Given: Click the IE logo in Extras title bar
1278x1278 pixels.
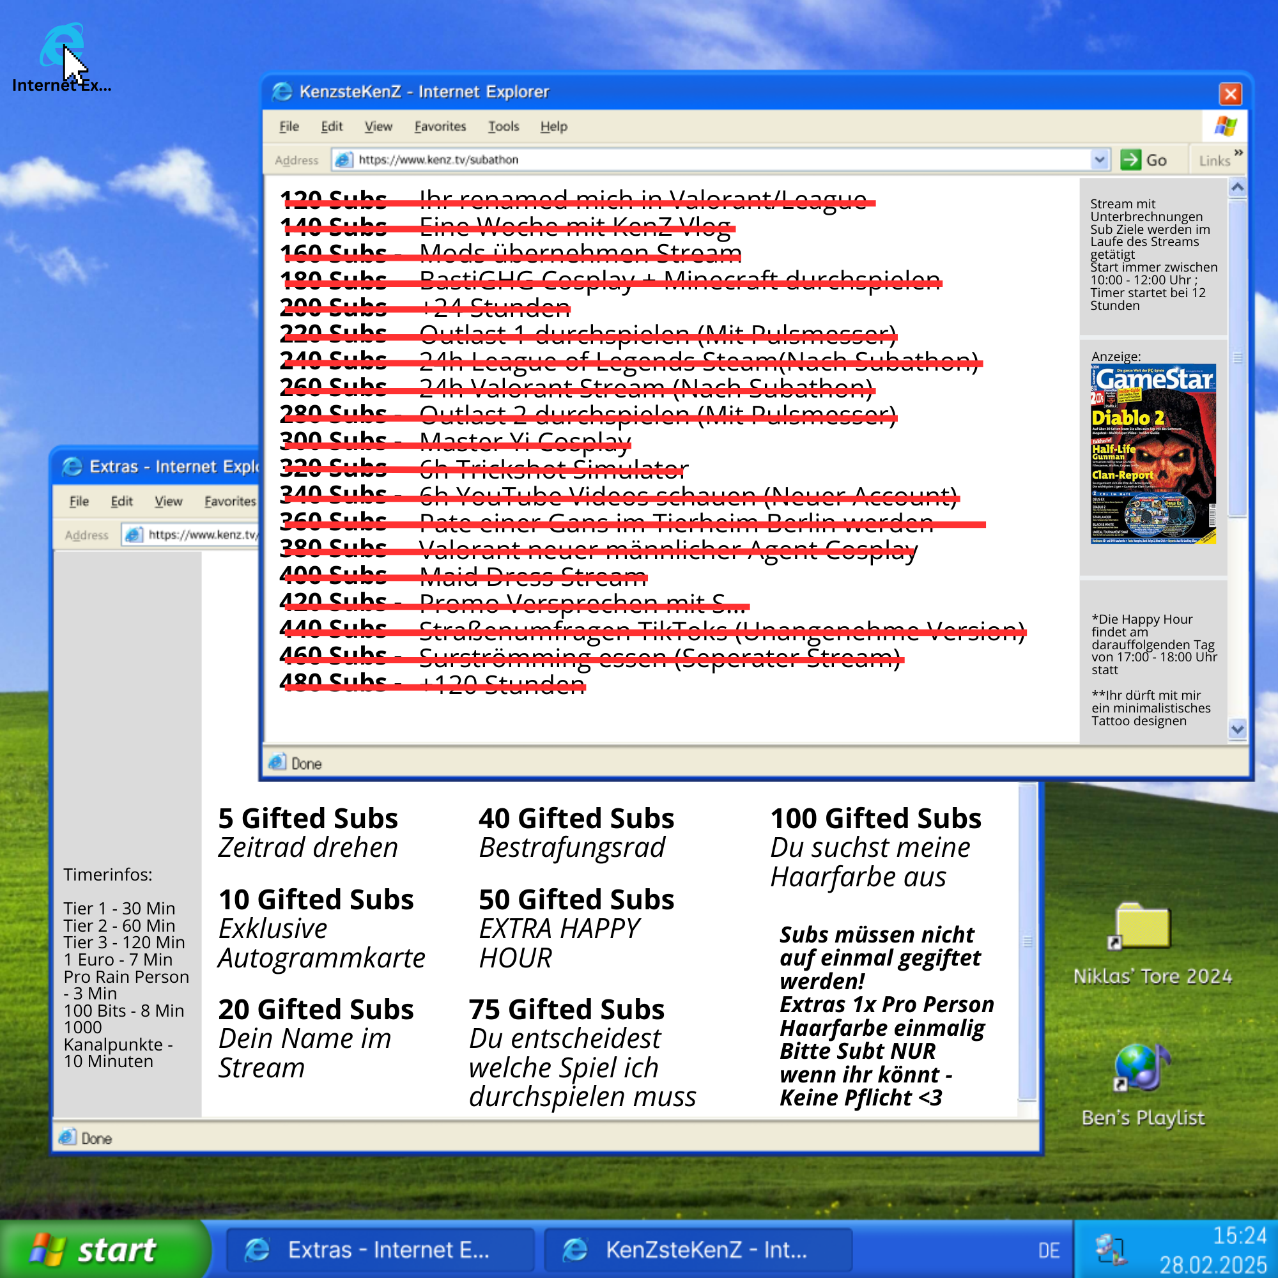Looking at the screenshot, I should tap(72, 467).
